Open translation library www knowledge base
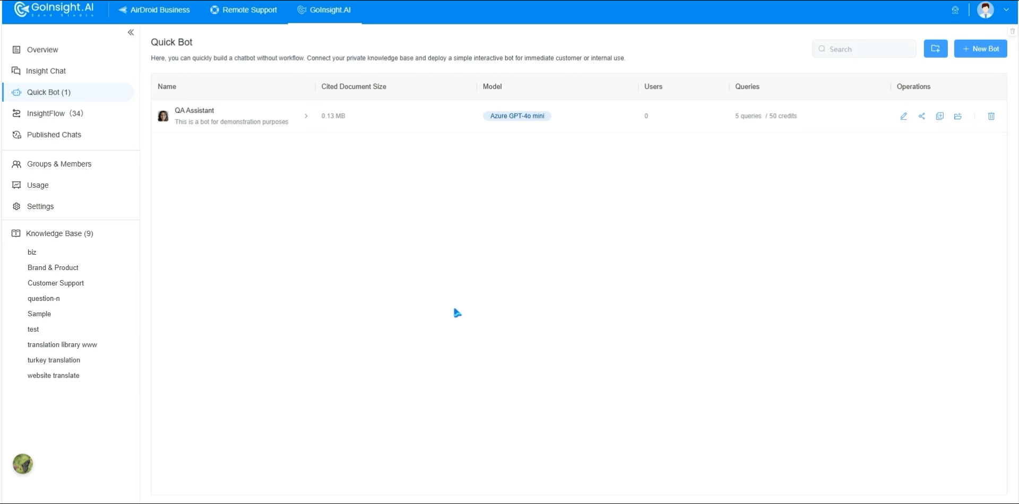 click(x=62, y=345)
